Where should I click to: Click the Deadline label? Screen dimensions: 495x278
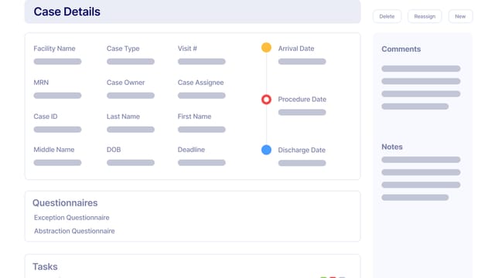click(x=191, y=150)
